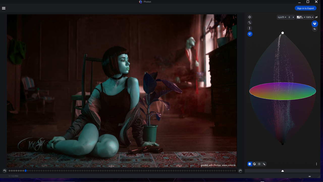Click the undo arrow by the history strip
323x182 pixels.
(5, 171)
